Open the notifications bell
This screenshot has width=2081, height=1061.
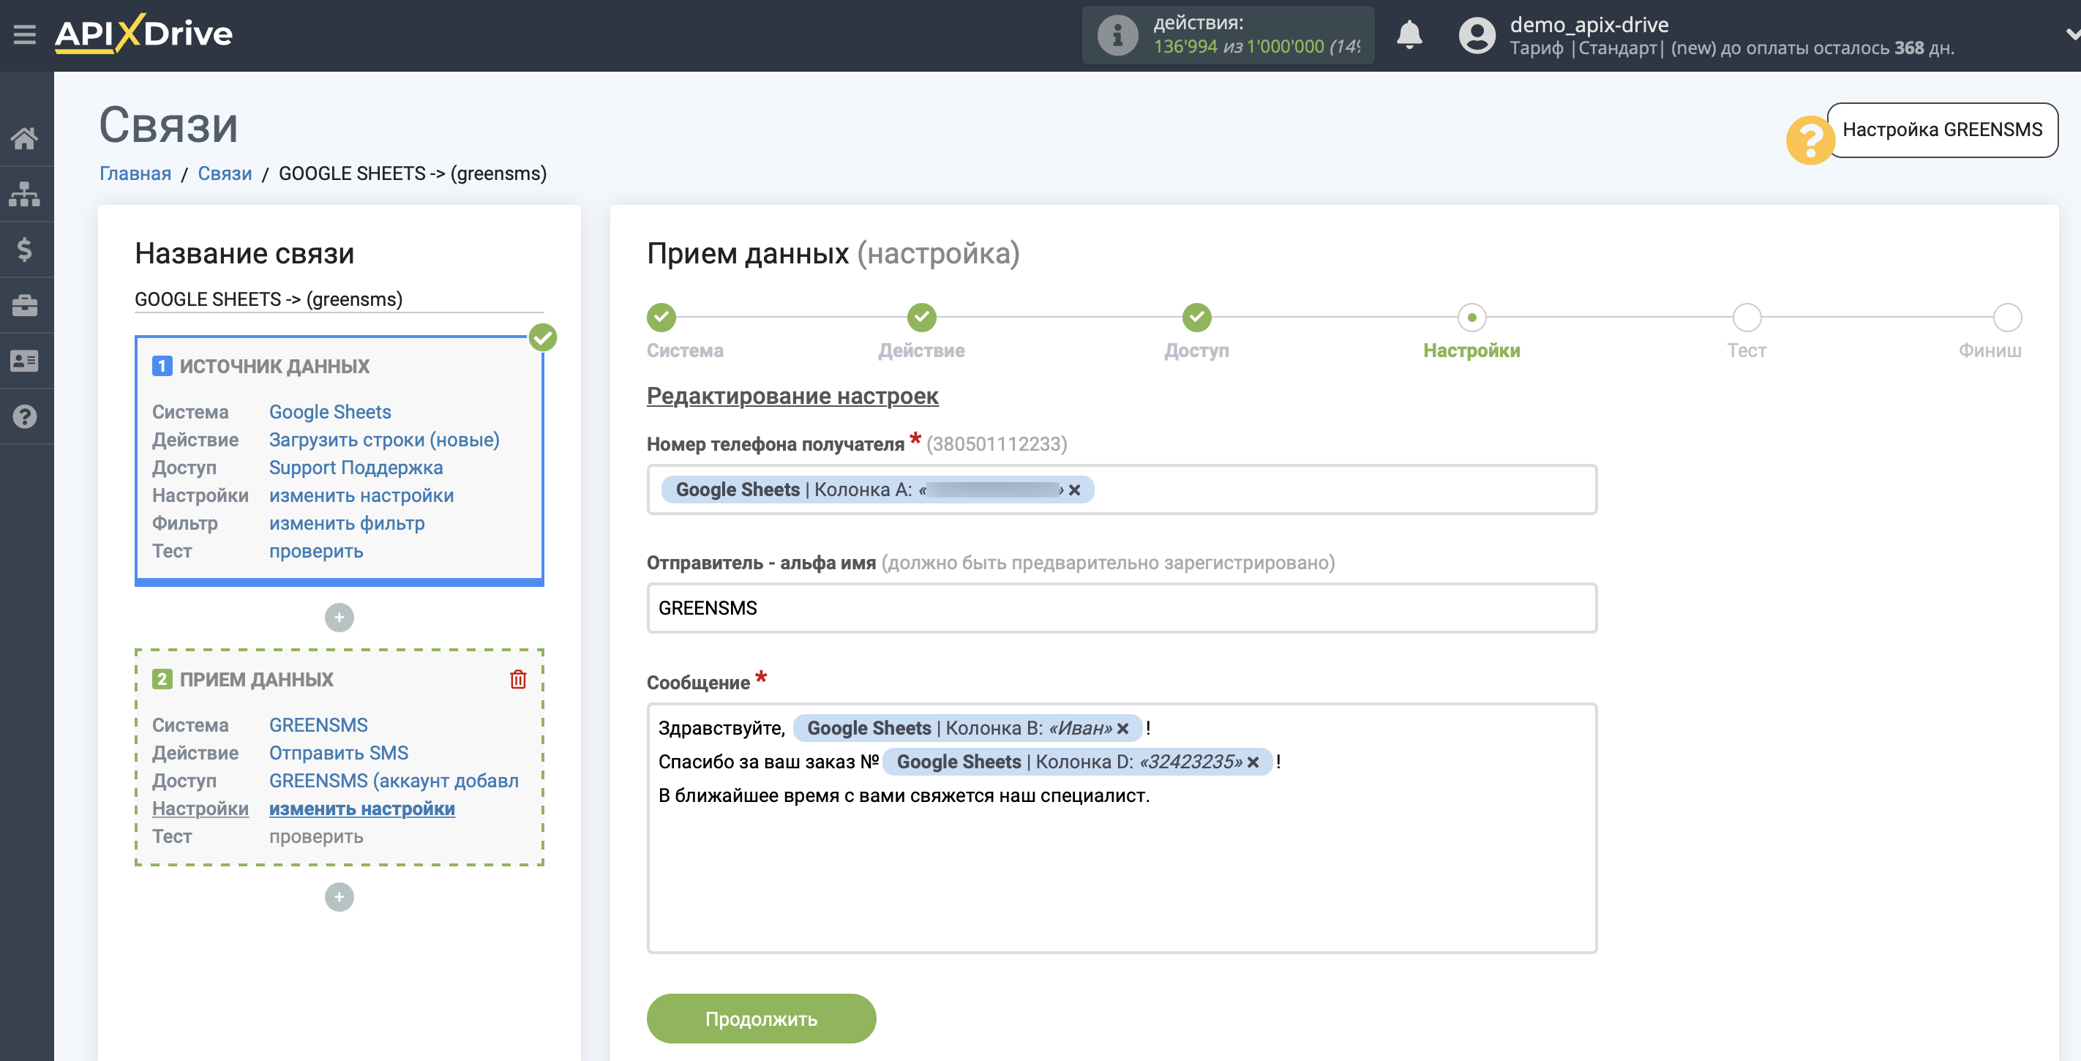tap(1409, 34)
